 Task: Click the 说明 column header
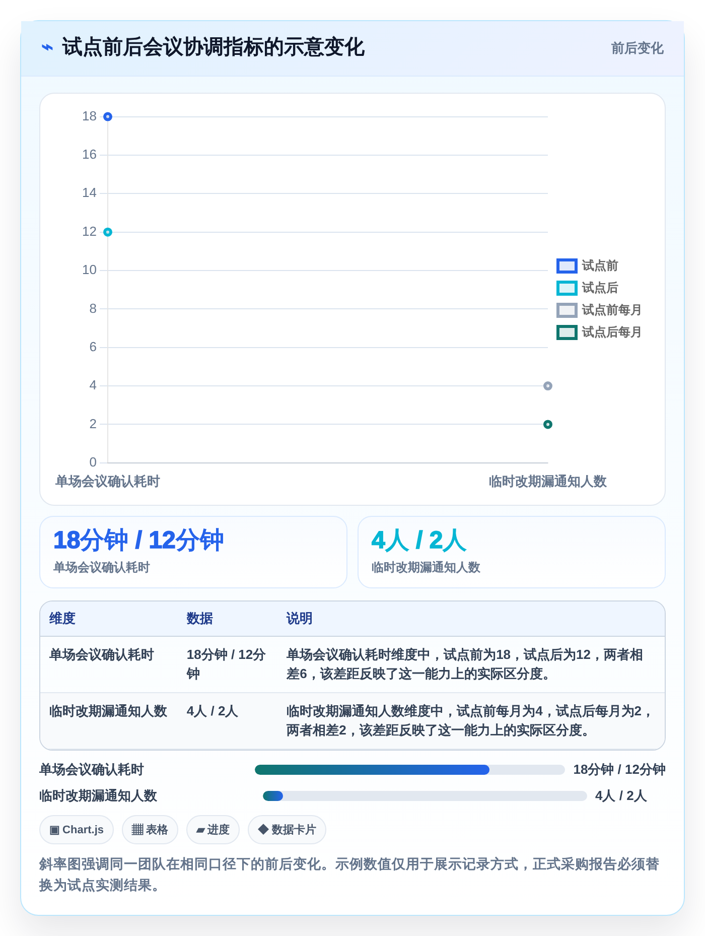pyautogui.click(x=300, y=619)
